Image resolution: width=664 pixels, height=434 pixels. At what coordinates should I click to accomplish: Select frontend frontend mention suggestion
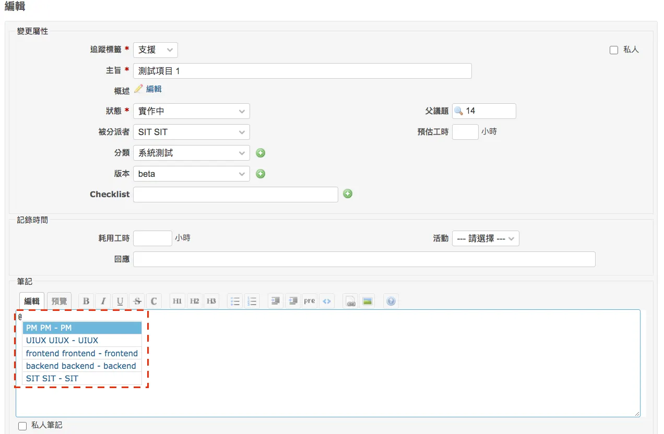click(x=82, y=353)
